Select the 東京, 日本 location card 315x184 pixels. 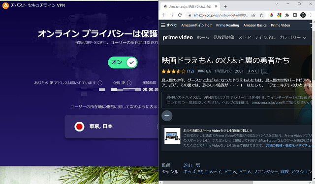112,127
